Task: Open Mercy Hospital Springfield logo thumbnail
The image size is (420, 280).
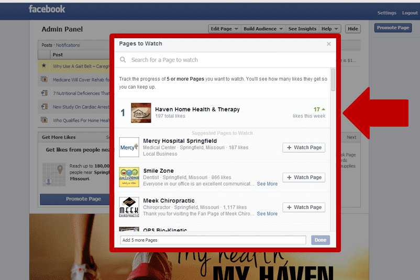Action: coord(129,147)
